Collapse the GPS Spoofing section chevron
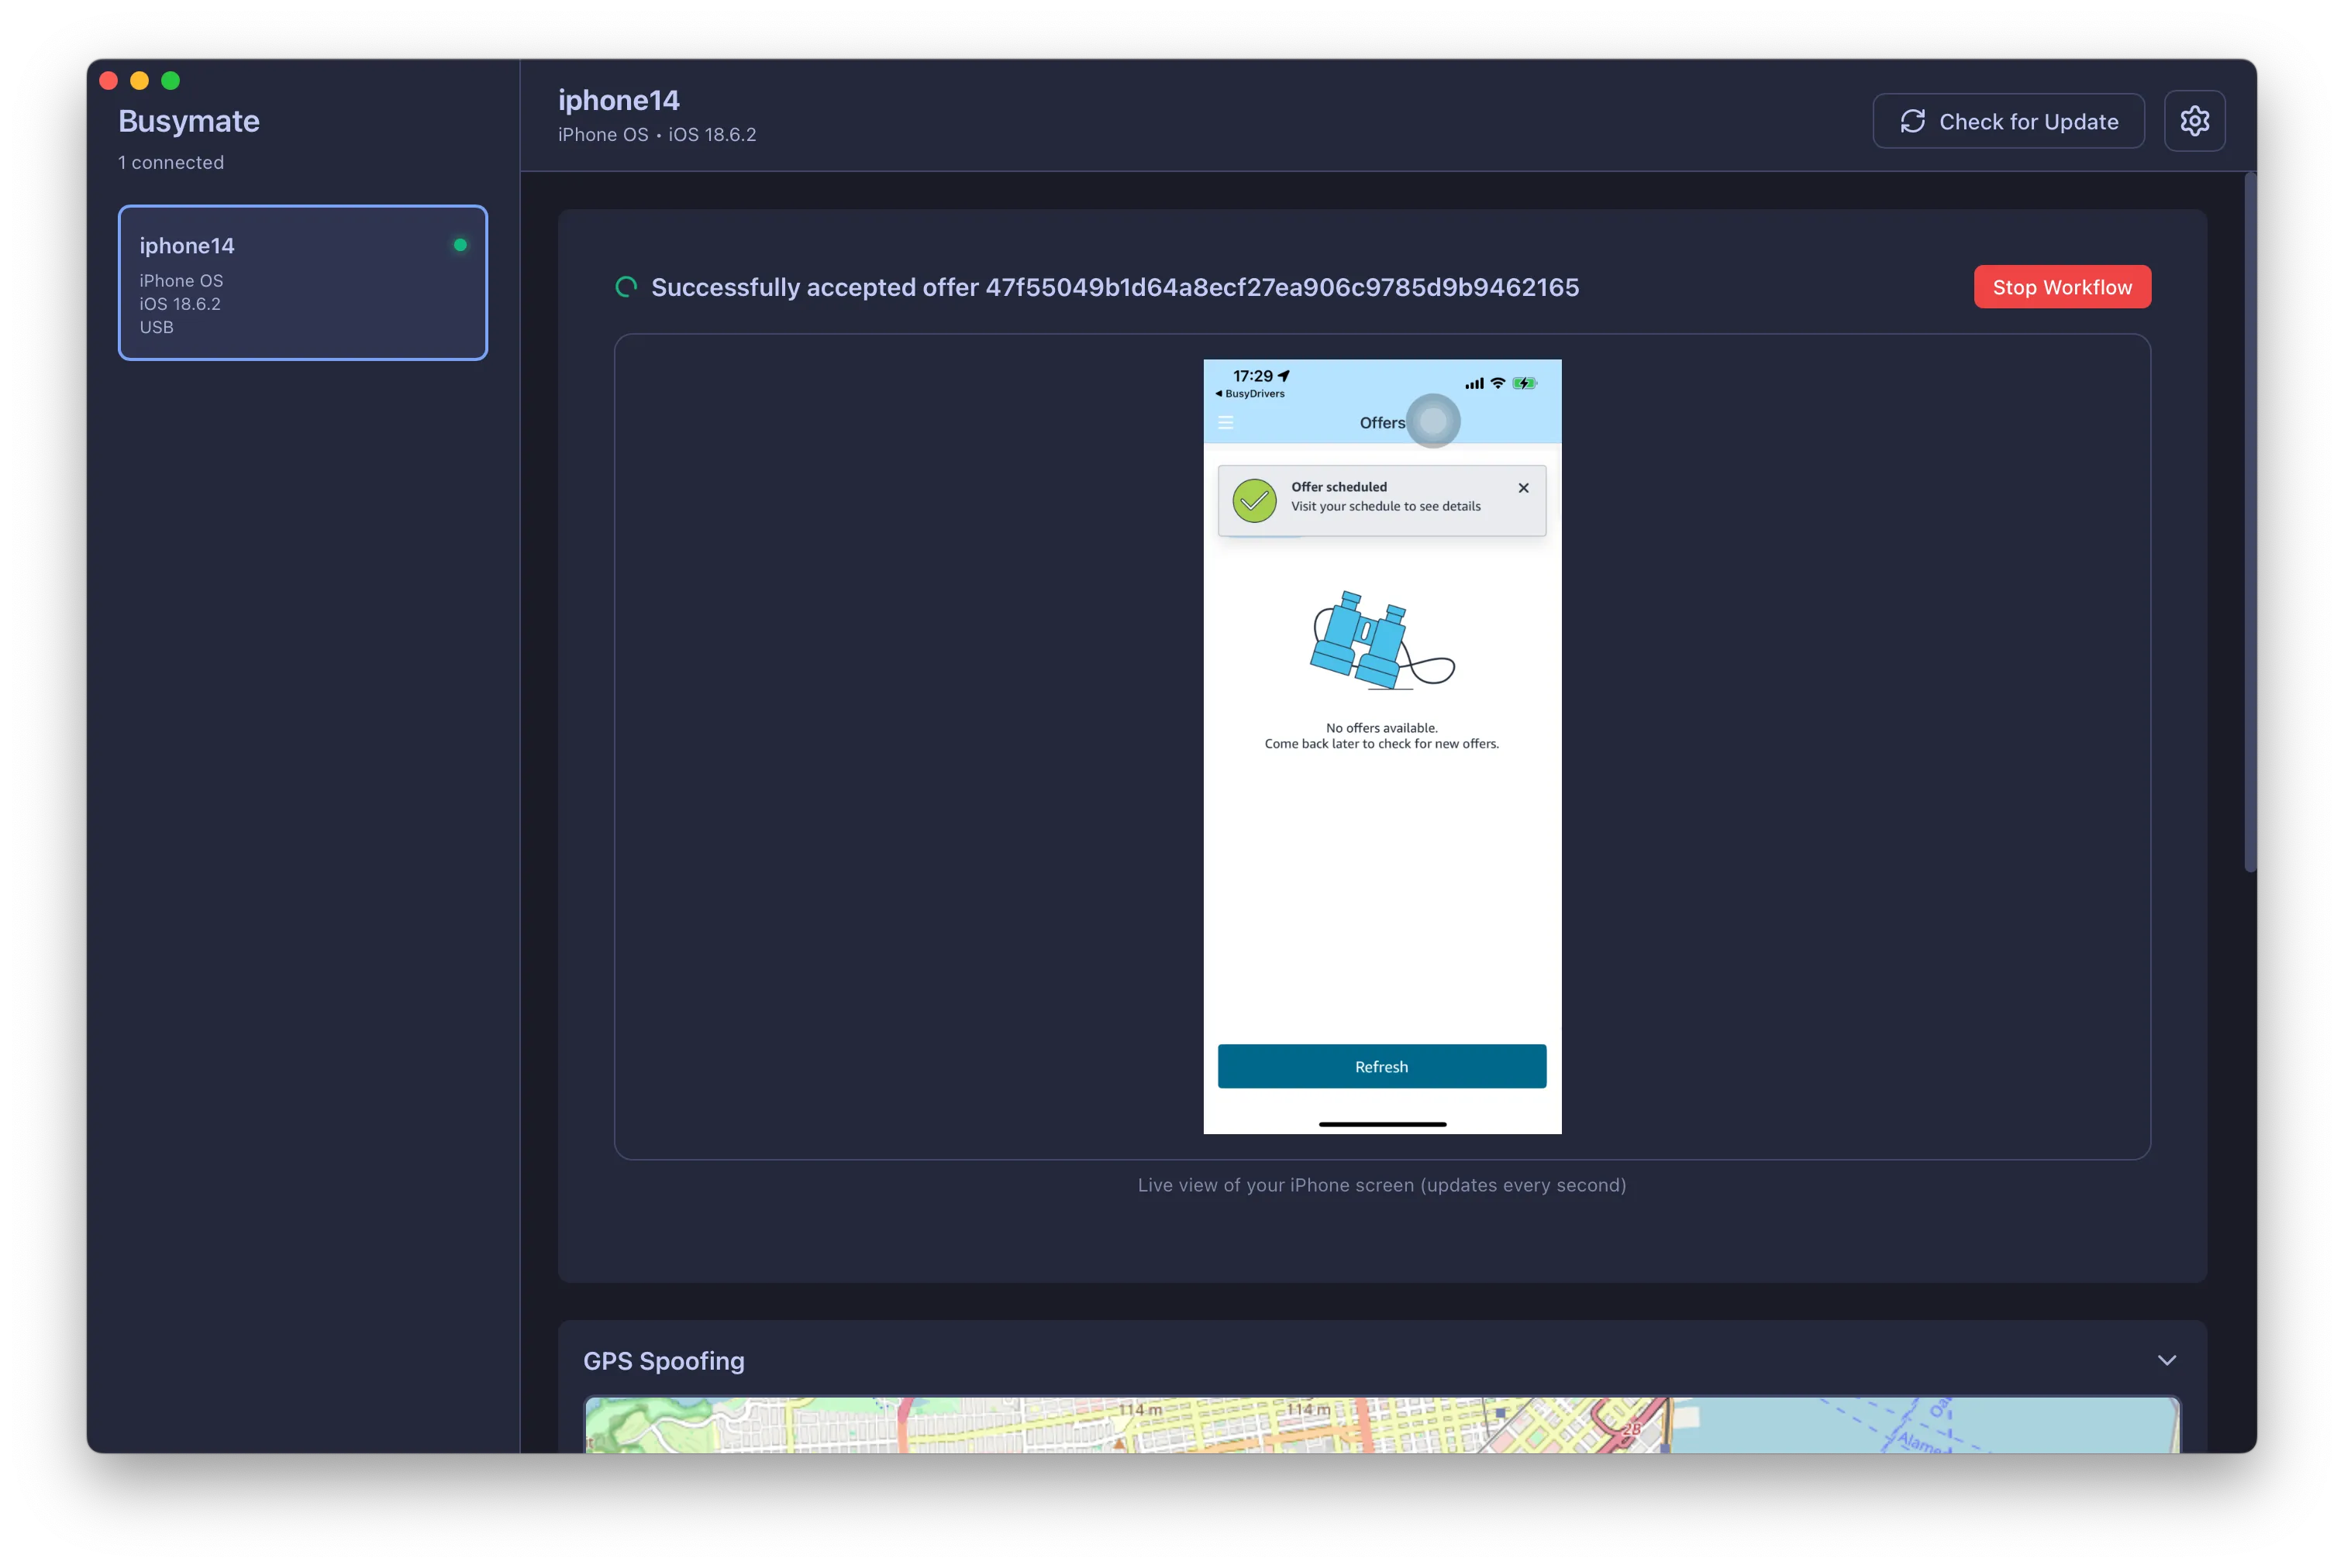The height and width of the screenshot is (1568, 2344). [2166, 1360]
